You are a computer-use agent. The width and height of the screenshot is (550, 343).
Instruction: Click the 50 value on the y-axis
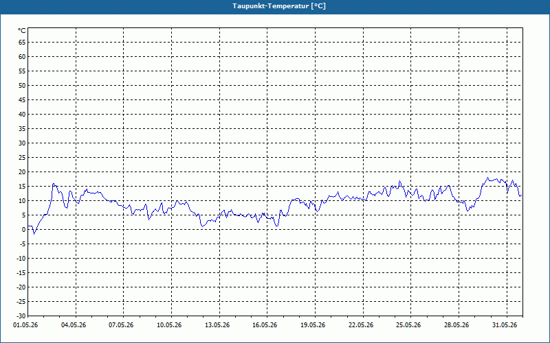click(x=22, y=85)
